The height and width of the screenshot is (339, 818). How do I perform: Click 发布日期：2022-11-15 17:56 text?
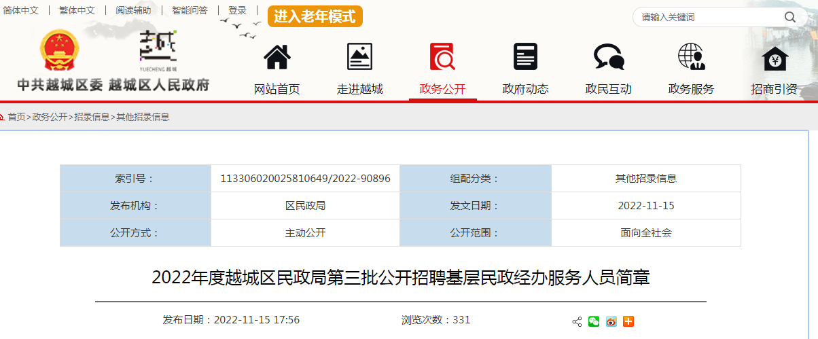point(231,320)
